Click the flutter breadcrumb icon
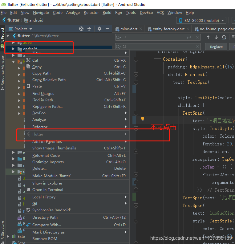The image size is (235, 244). (x=5, y=20)
